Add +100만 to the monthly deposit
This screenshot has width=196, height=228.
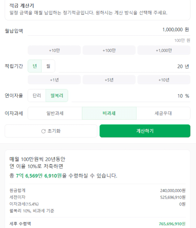(109, 50)
